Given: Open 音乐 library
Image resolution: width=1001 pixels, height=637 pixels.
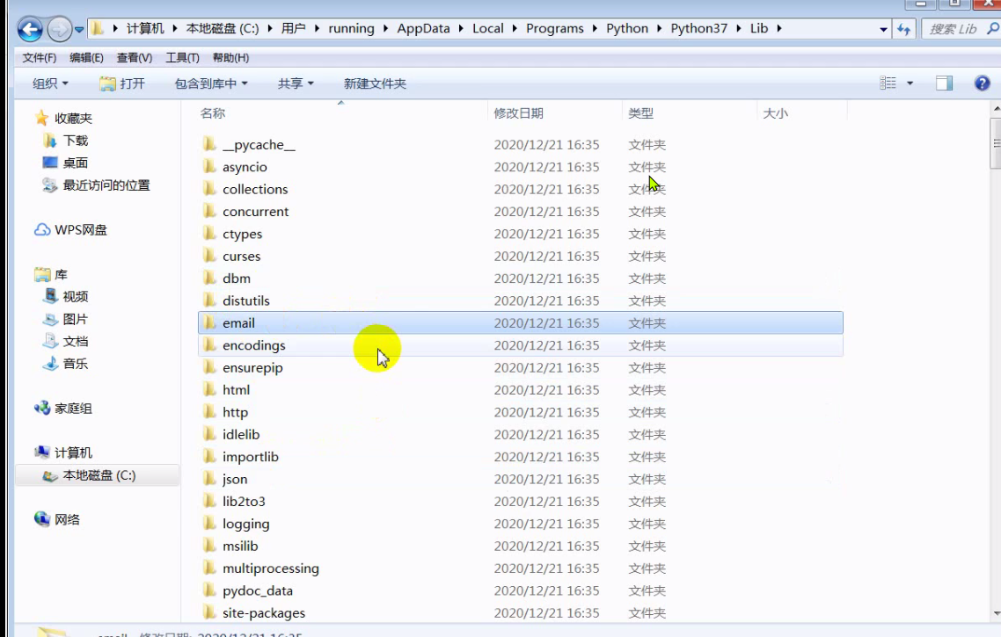Looking at the screenshot, I should click(x=76, y=364).
